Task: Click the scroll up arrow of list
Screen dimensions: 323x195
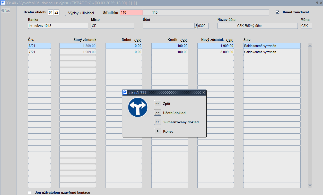Action: pyautogui.click(x=310, y=45)
